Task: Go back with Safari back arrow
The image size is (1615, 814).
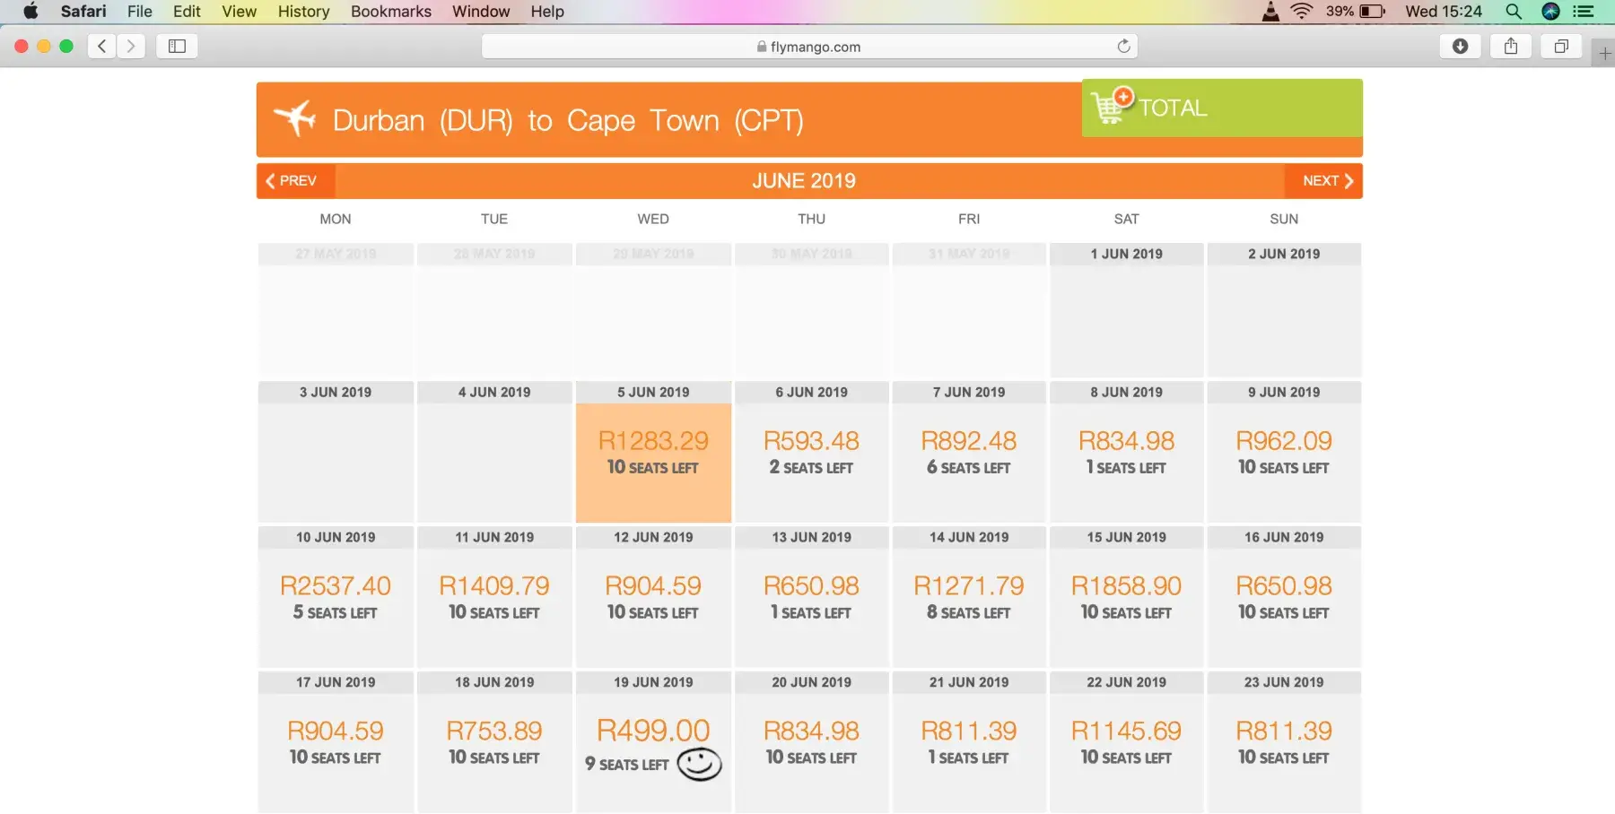Action: [102, 47]
